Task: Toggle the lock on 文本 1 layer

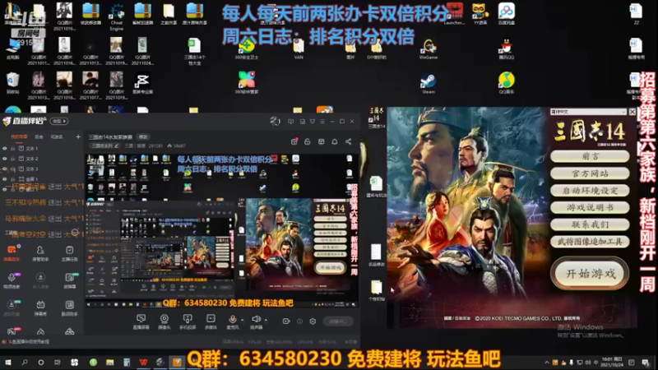Action: 13,149
